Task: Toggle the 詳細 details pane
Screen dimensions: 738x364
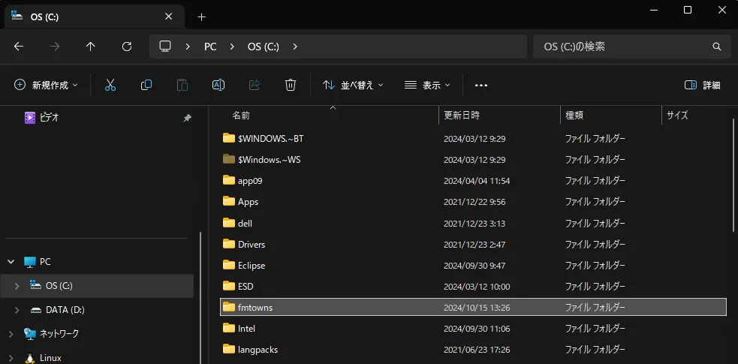Action: point(703,86)
